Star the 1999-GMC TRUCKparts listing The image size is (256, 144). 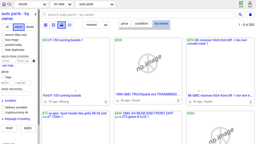[117, 100]
